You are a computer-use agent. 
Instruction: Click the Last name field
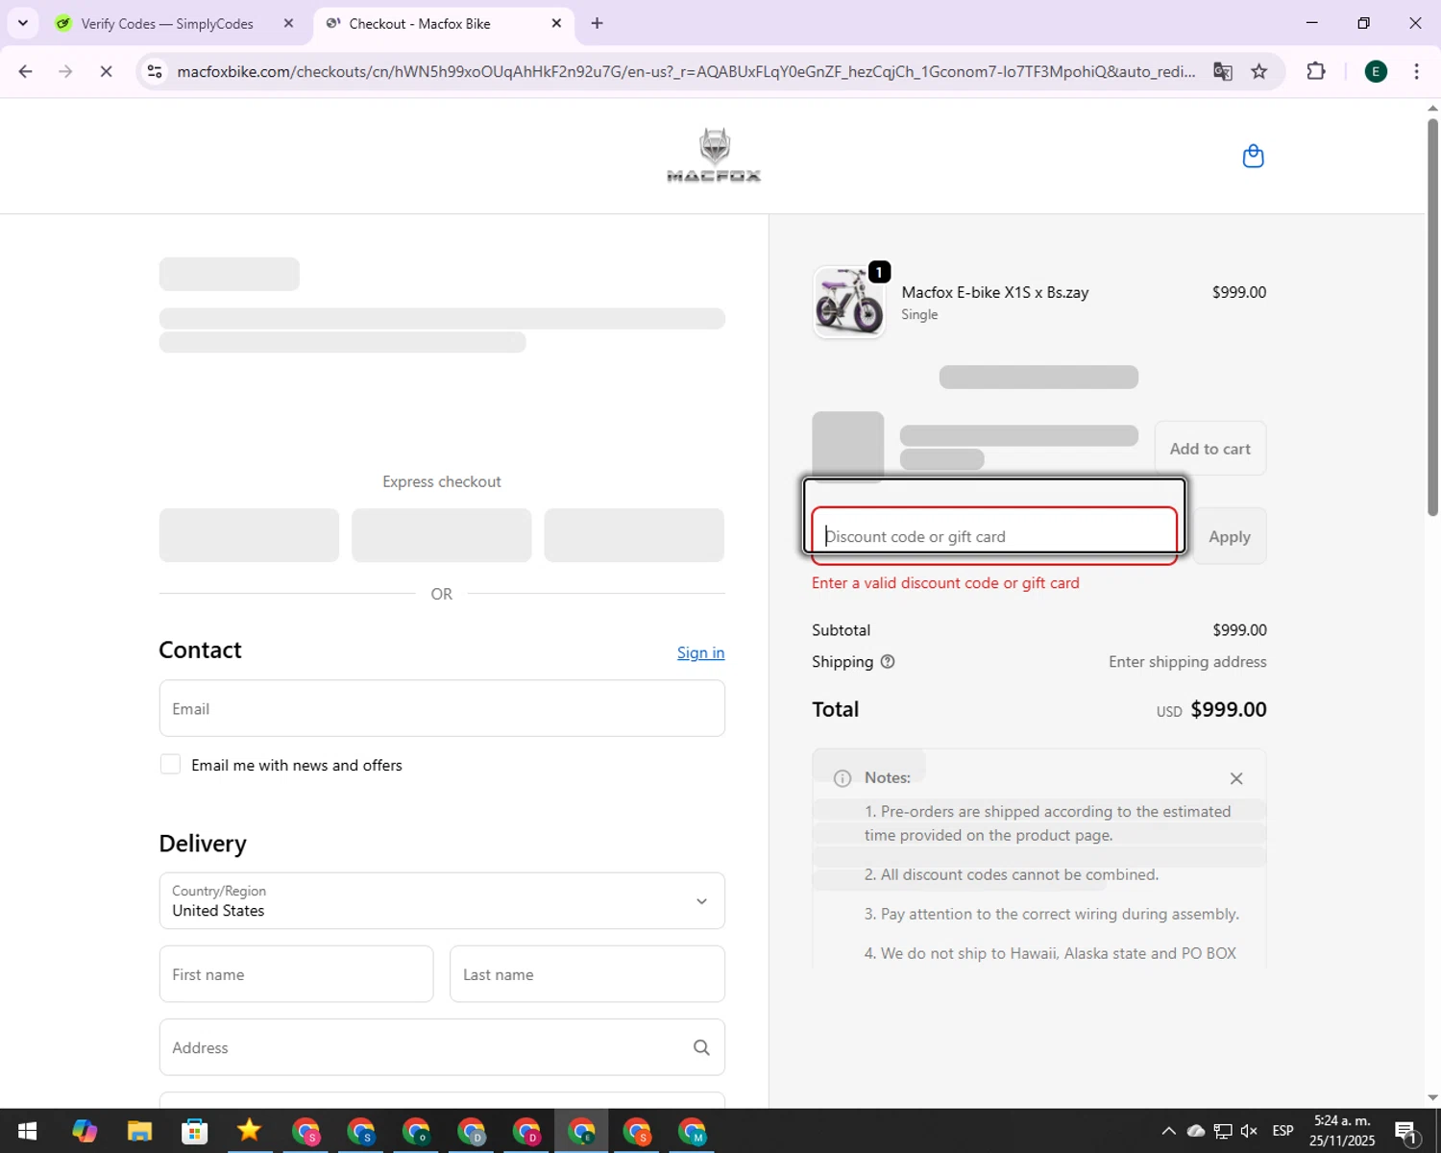click(587, 974)
